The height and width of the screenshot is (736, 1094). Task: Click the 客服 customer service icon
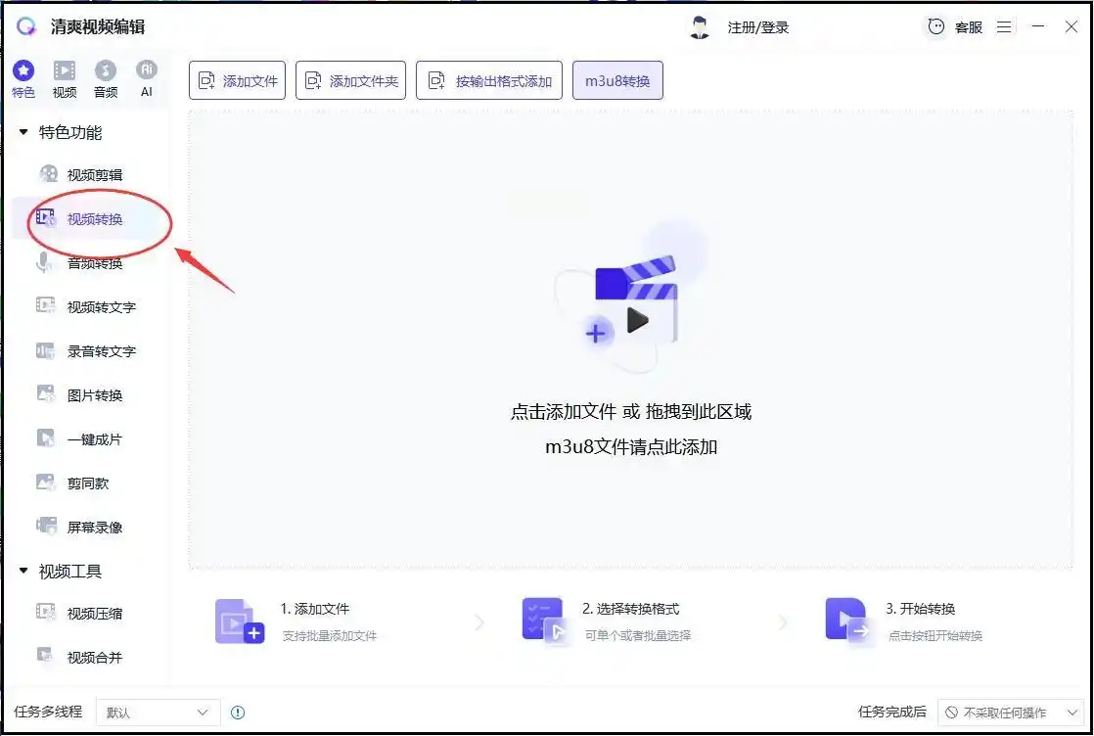pyautogui.click(x=936, y=27)
